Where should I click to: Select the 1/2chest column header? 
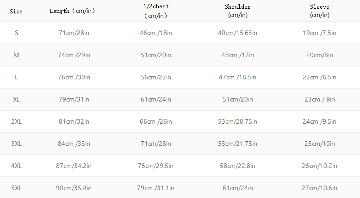[155, 11]
